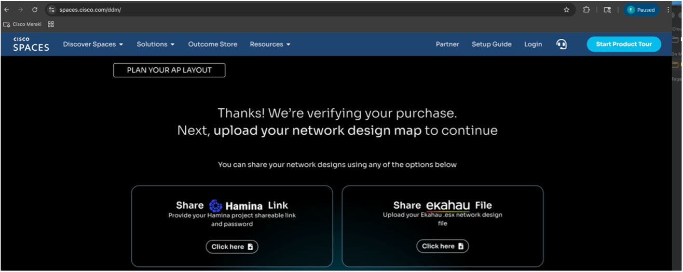The width and height of the screenshot is (683, 272).
Task: Reload the page with the refresh icon
Action: click(x=35, y=10)
